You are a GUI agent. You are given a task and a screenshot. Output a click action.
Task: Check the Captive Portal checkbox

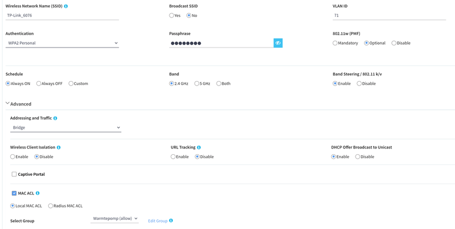14,175
